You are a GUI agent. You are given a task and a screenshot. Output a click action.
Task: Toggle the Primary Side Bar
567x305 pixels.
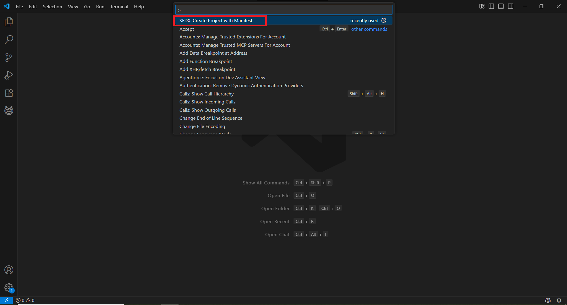(491, 7)
